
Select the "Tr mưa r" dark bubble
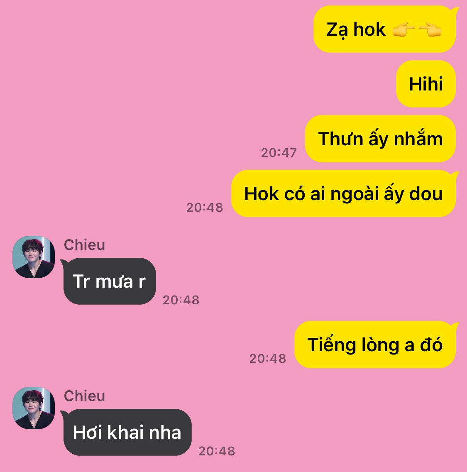point(109,281)
